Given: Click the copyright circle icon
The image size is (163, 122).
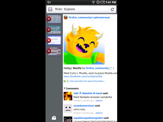Looking at the screenshot, I should tap(68, 81).
